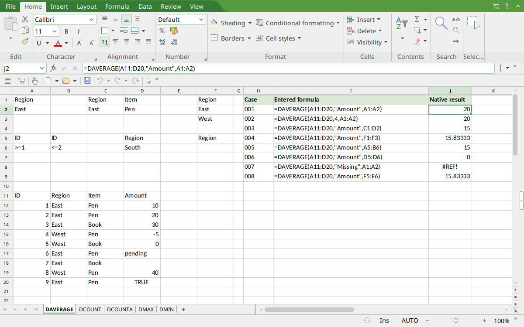
Task: Click the hamburger menu icon in quick toolbar
Action: pos(7,81)
